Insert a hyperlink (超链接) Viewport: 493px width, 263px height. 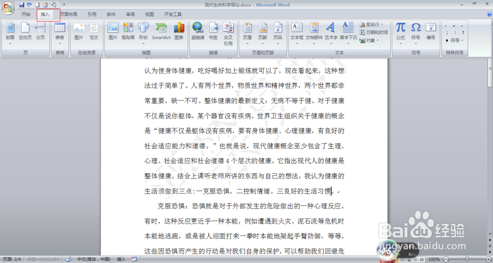[x=198, y=32]
